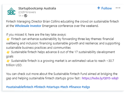Follow Startupbootcamp Australia

tap(104, 8)
